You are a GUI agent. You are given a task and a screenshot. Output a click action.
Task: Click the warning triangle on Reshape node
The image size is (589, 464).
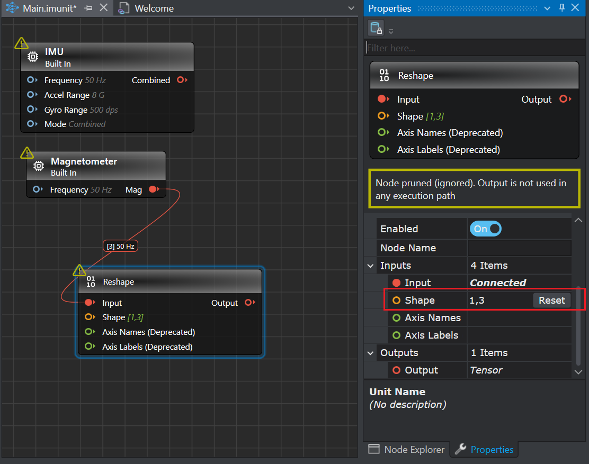[x=79, y=270]
